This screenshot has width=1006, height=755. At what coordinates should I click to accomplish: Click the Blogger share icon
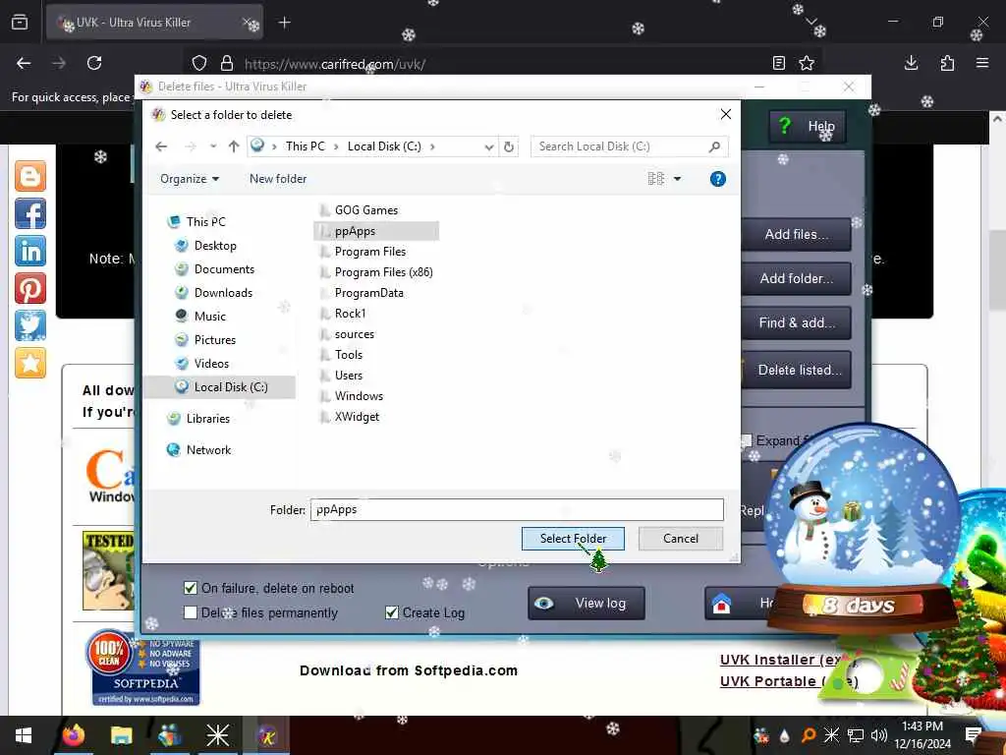[30, 176]
